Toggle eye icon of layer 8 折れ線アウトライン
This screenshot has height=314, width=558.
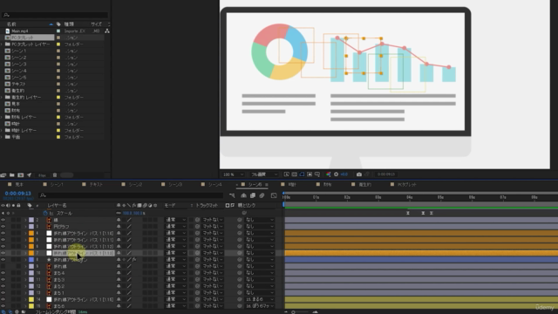point(3,260)
